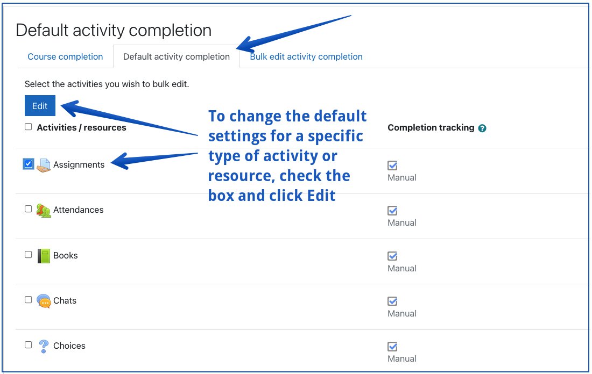
Task: Check the Books selection checkbox
Action: [x=28, y=254]
